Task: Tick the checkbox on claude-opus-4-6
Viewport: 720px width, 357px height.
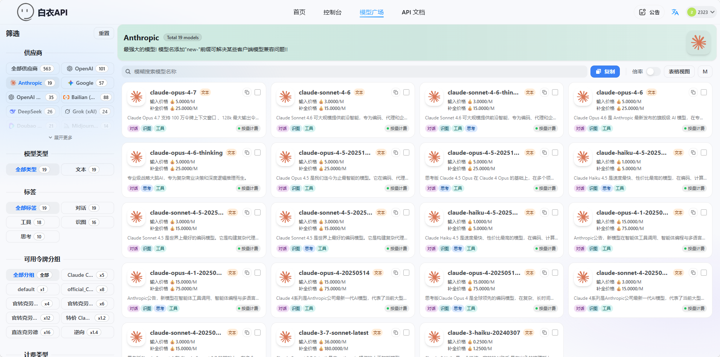Action: 704,92
